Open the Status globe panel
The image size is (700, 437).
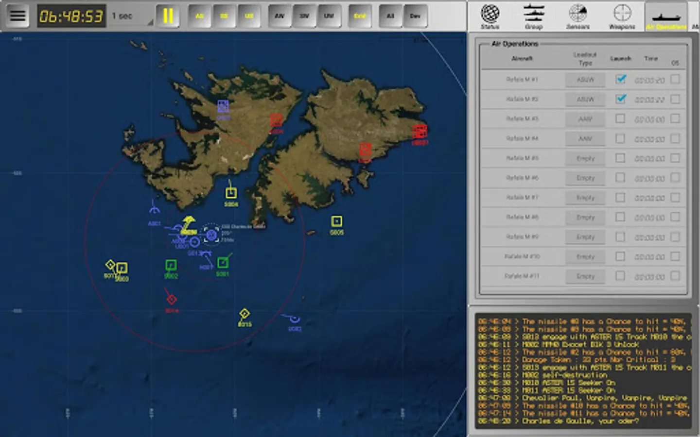click(490, 16)
